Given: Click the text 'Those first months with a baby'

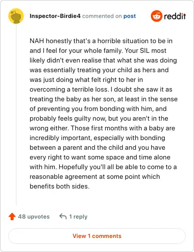Looking at the screenshot, I should pos(117,128).
